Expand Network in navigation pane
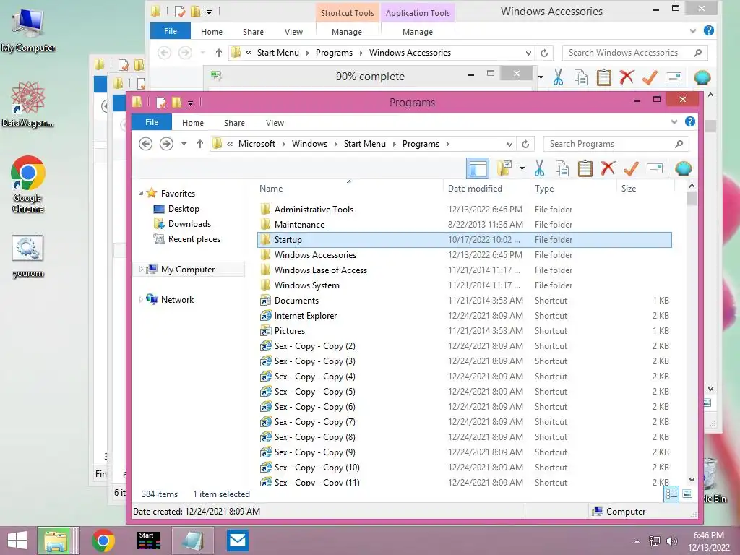Viewport: 740px width, 555px height. pyautogui.click(x=141, y=300)
